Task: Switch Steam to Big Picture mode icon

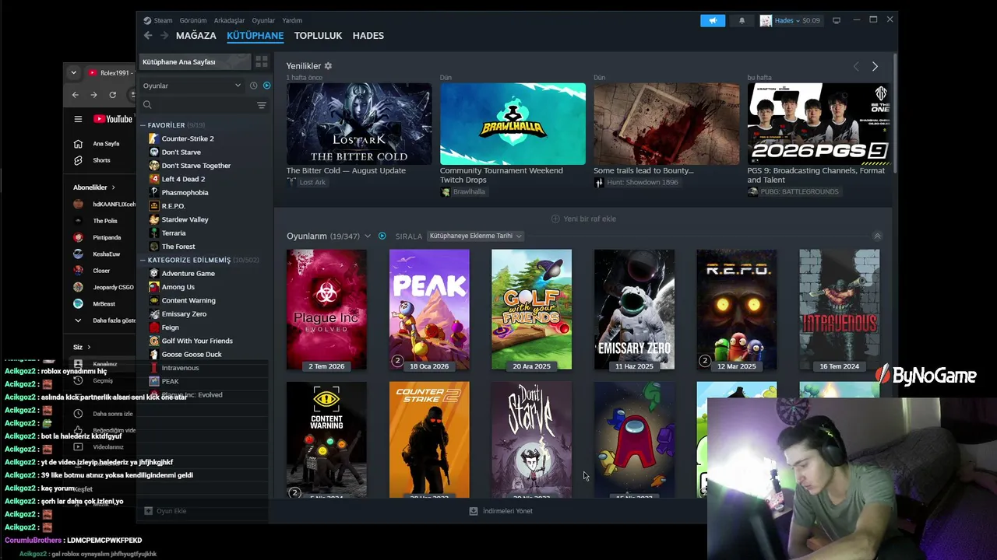Action: pos(837,20)
